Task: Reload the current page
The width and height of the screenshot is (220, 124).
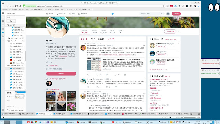Action: (16, 6)
